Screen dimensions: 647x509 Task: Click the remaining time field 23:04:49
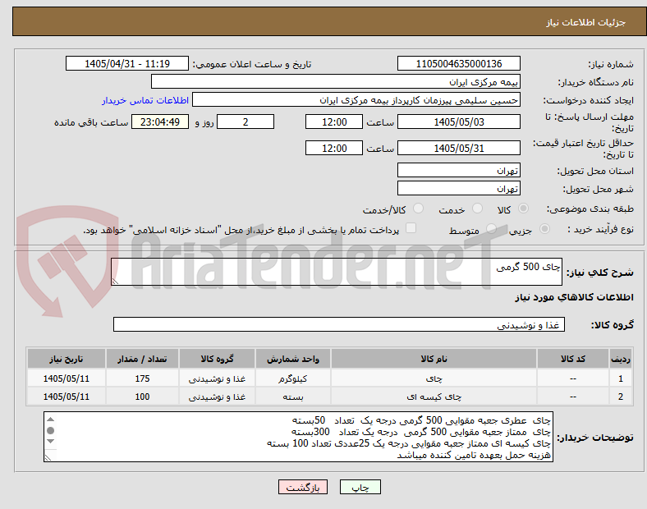(x=160, y=122)
